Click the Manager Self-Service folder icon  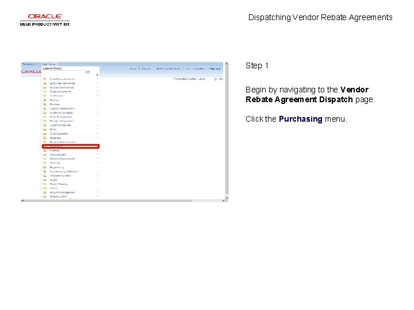click(x=45, y=87)
